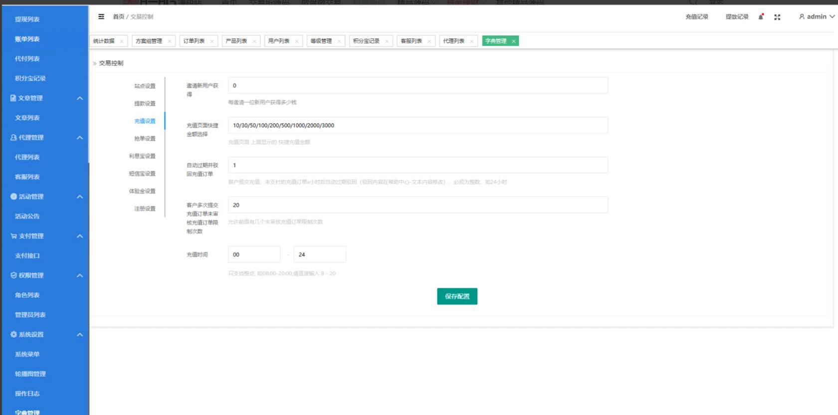Focus the 充值时间 end hour field
838x415 pixels.
(x=319, y=254)
